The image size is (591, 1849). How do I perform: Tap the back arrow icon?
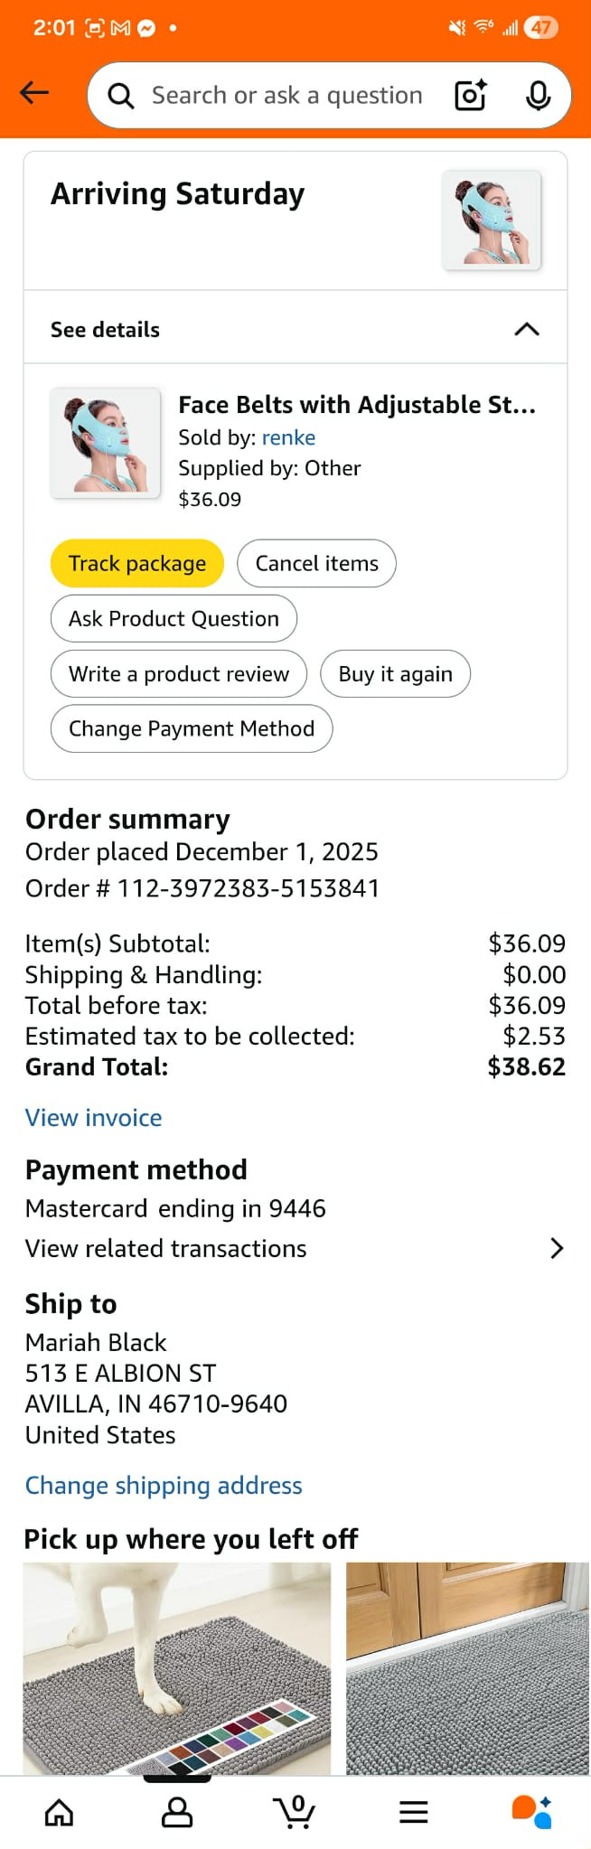(34, 93)
